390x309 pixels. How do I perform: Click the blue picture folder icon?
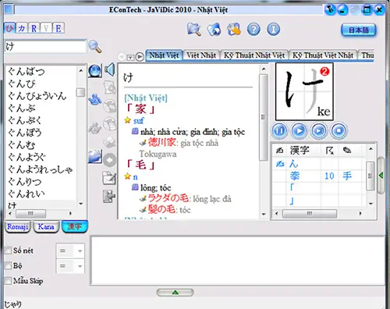click(x=95, y=156)
